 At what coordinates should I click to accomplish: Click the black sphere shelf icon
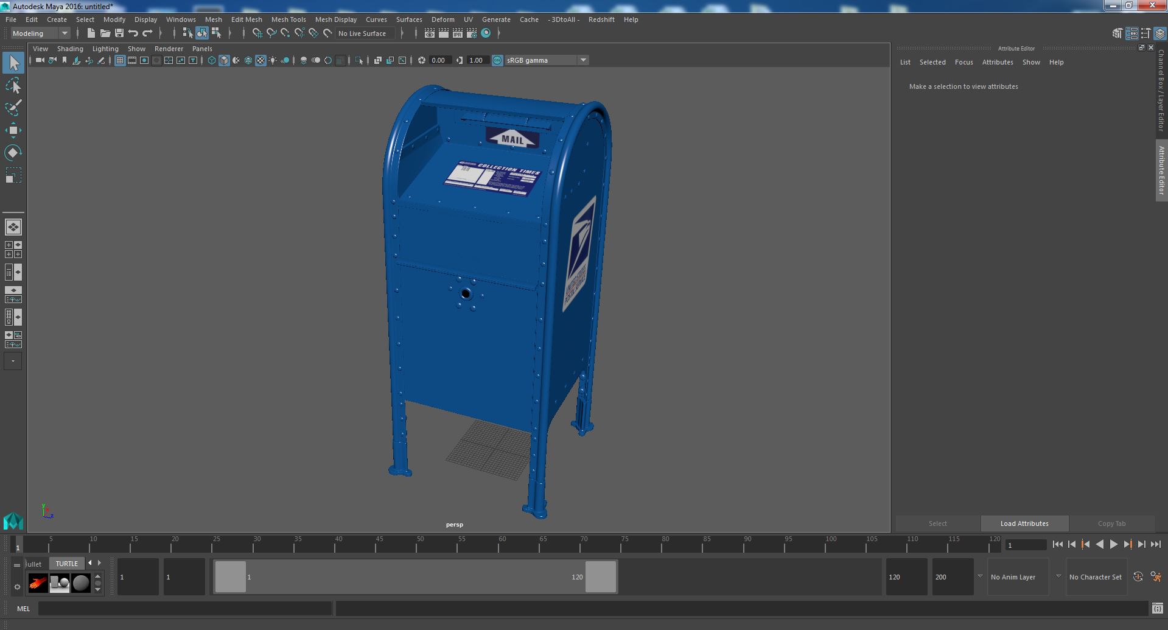[x=81, y=583]
